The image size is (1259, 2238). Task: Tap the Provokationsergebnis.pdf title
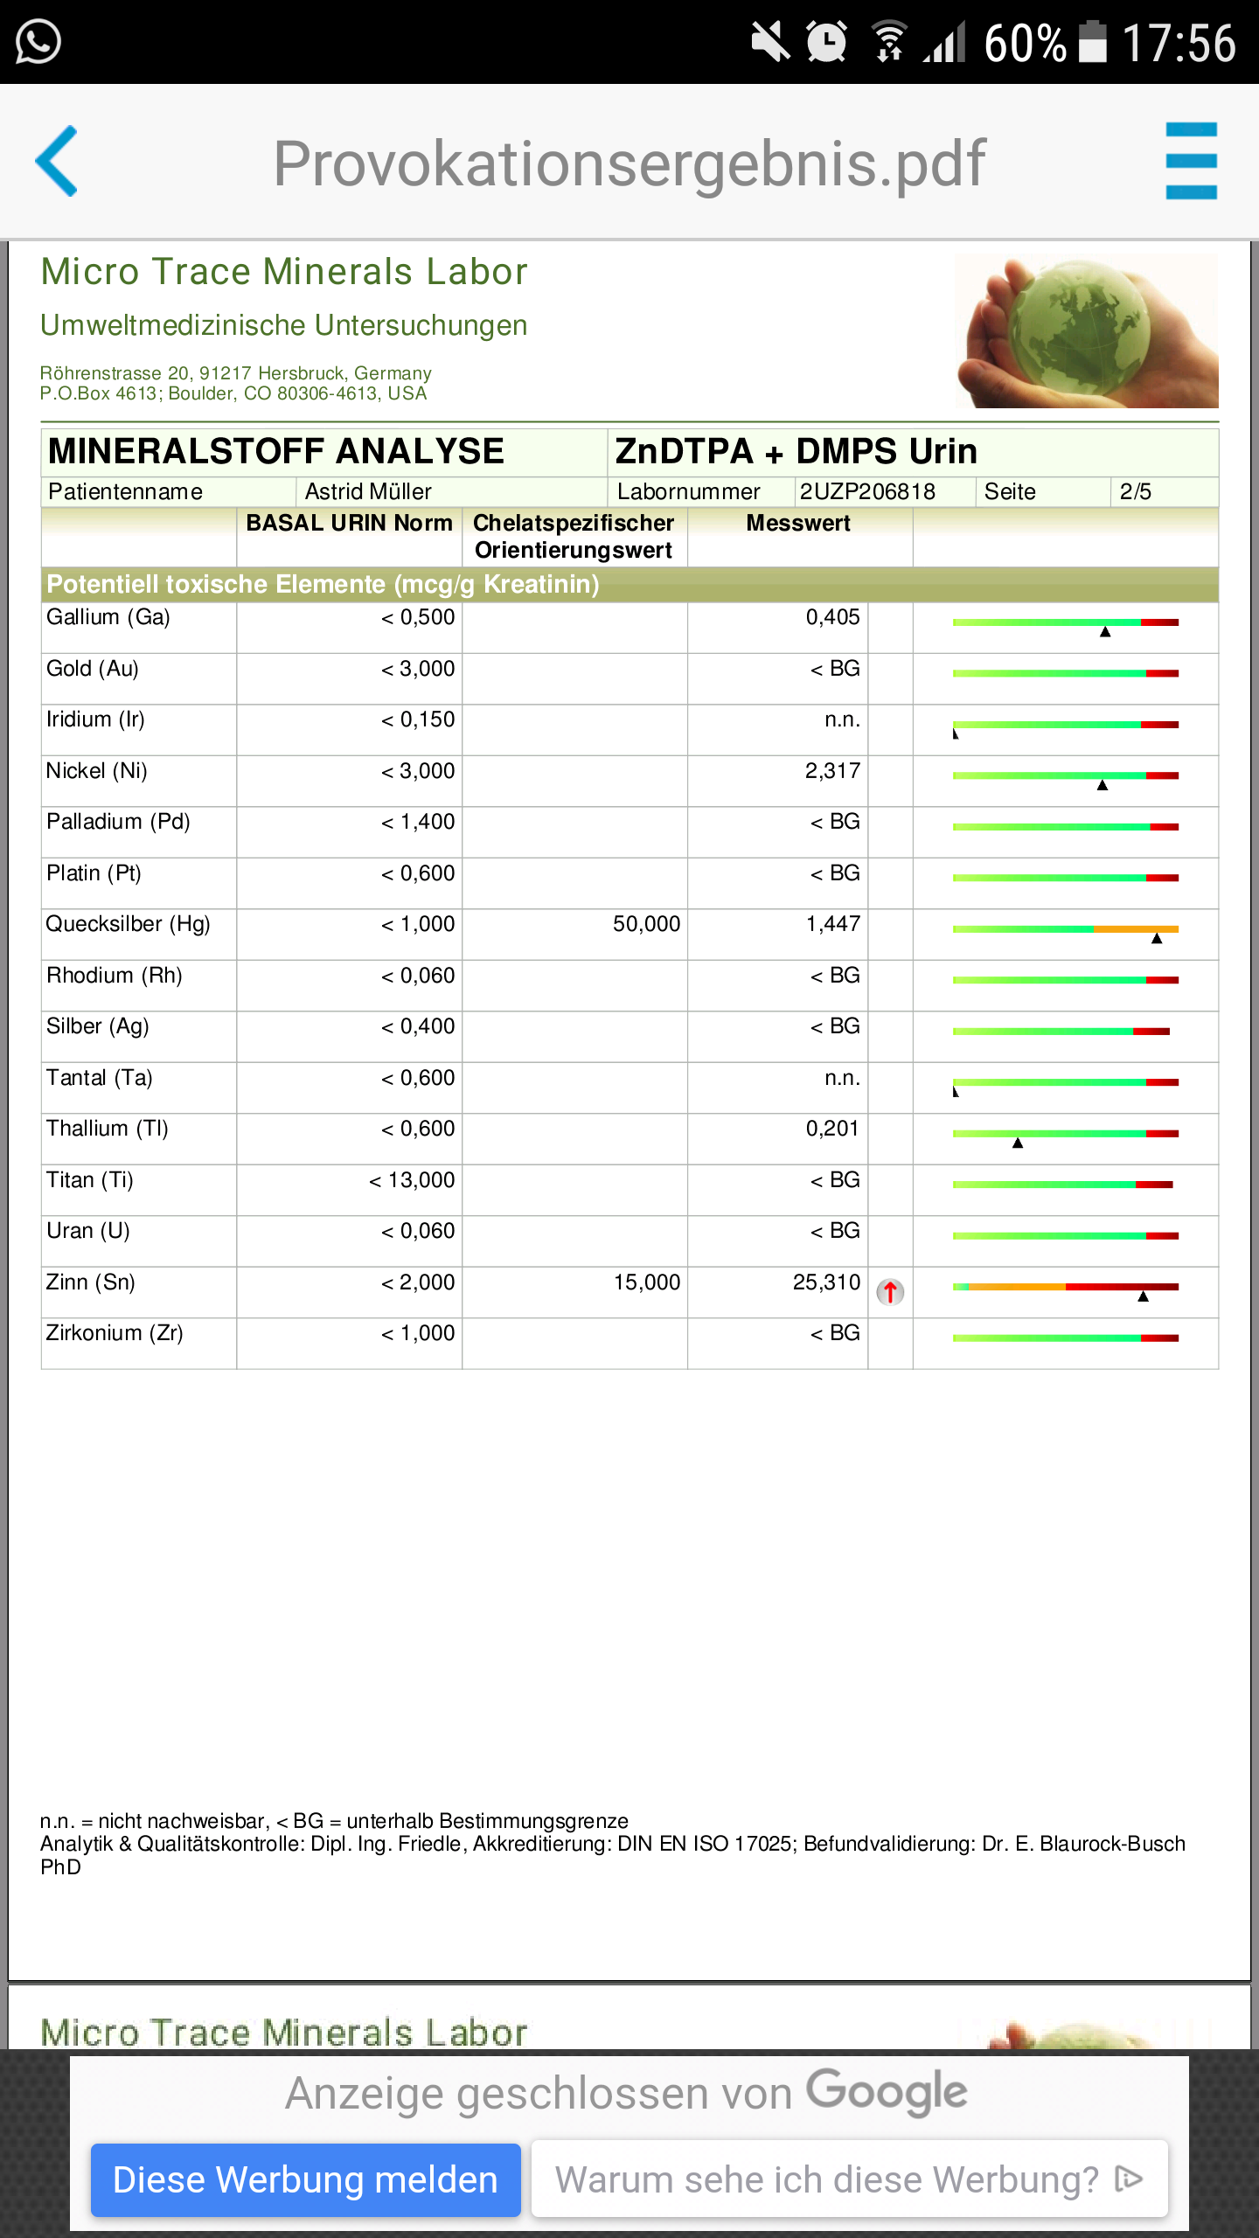[629, 163]
